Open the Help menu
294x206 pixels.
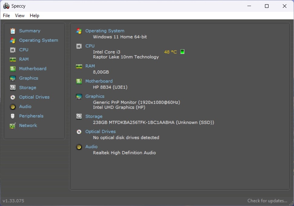(35, 15)
